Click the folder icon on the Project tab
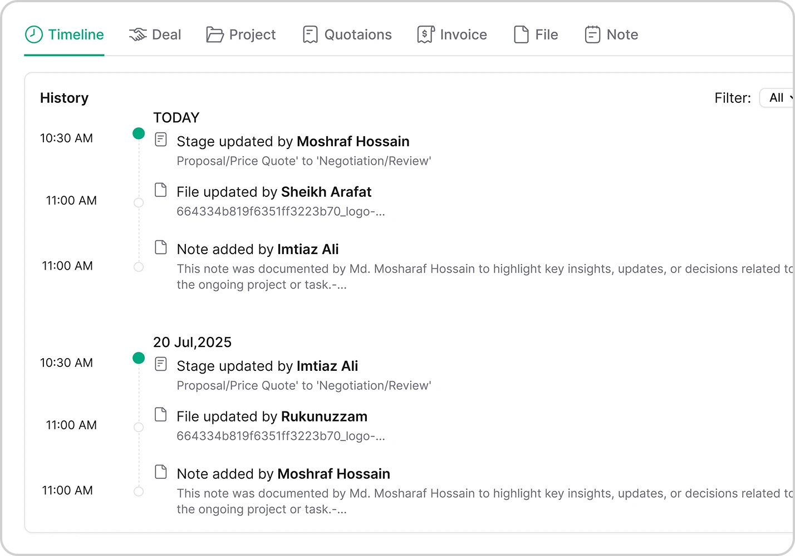This screenshot has height=556, width=795. coord(215,34)
